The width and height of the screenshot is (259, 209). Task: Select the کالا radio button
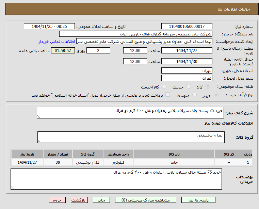tap(208, 86)
